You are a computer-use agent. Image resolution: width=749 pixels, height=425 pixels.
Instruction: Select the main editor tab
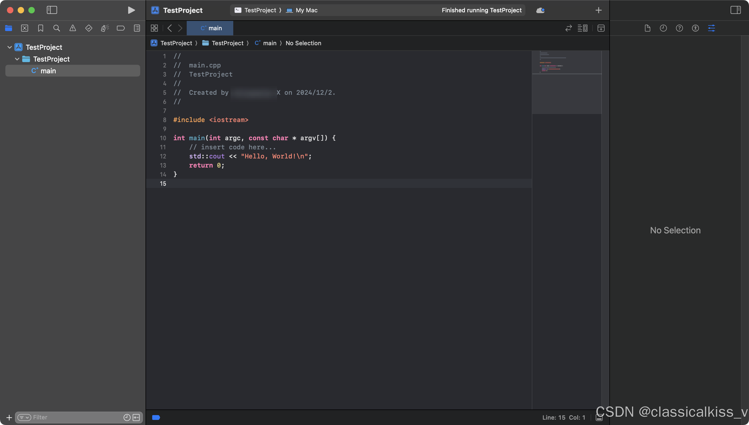coord(210,28)
